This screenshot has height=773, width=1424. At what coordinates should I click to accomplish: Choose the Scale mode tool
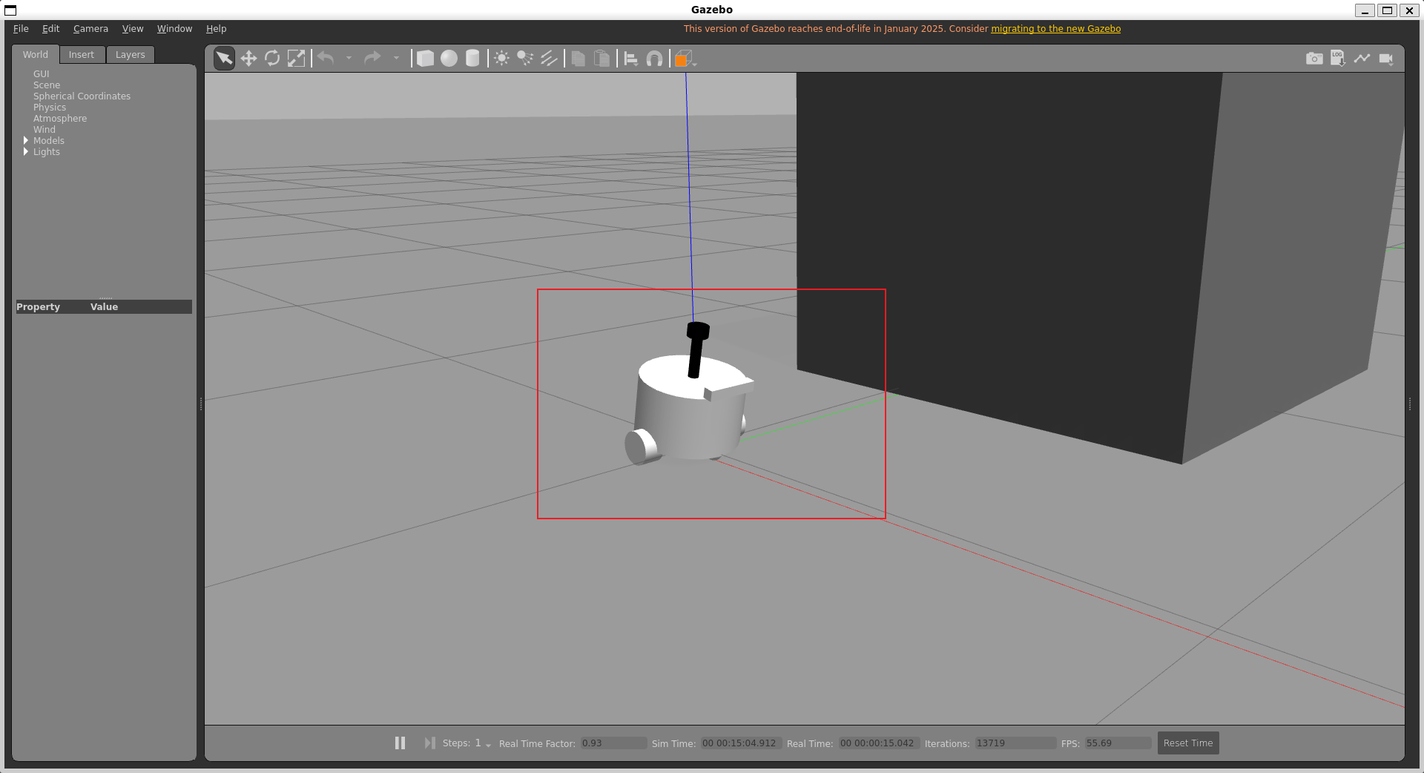296,59
